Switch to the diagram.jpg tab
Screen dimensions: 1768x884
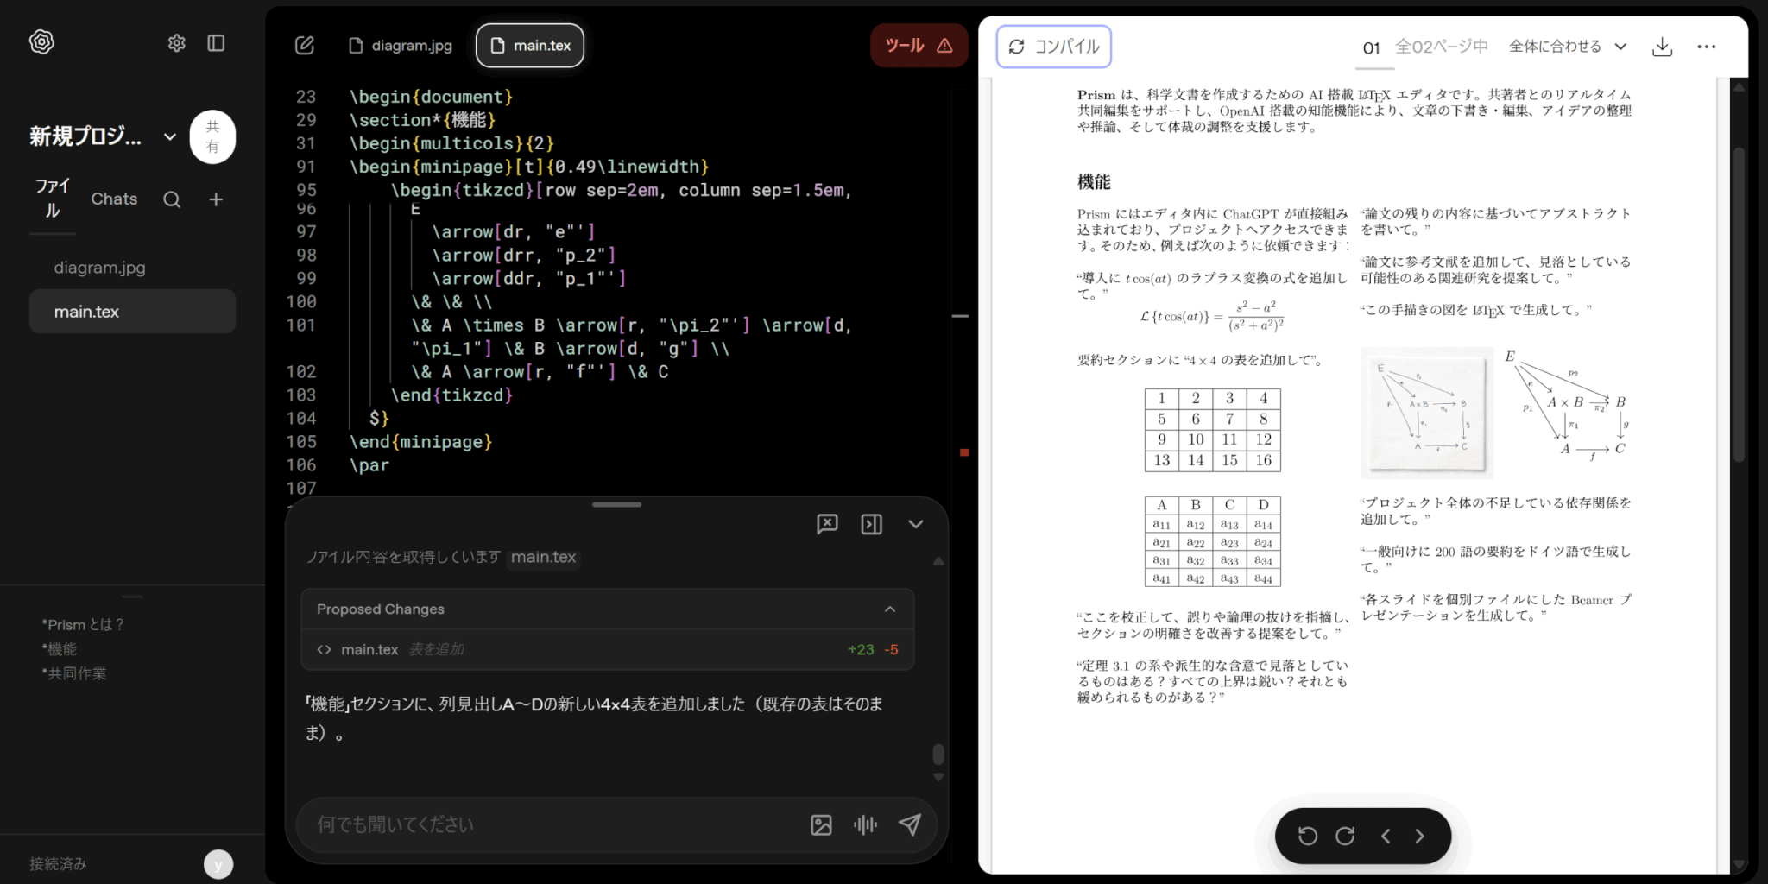point(401,46)
